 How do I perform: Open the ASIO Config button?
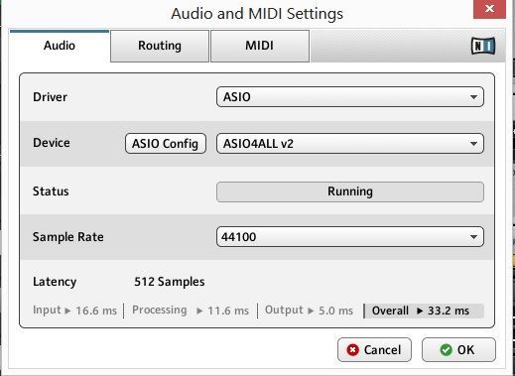tap(166, 144)
